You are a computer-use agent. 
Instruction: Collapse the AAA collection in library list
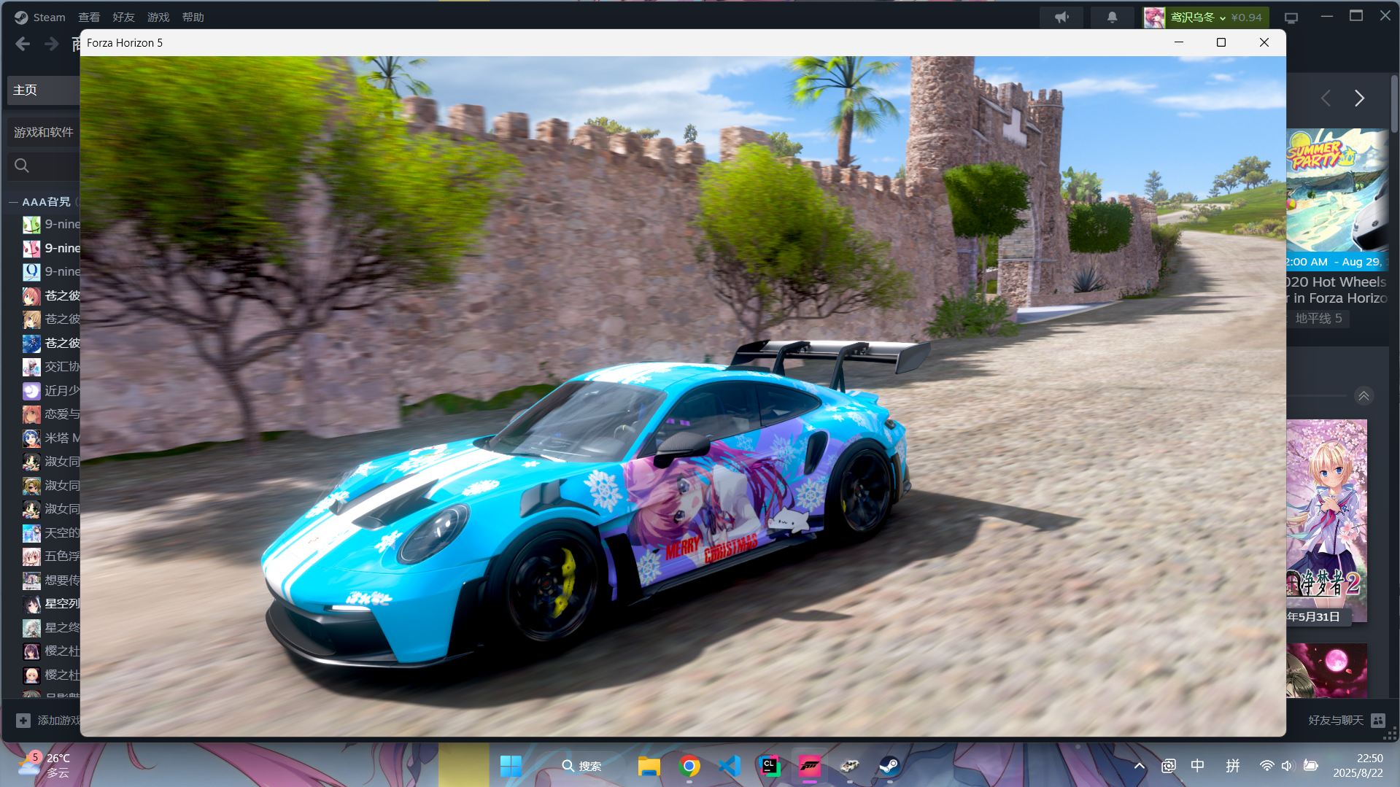(x=13, y=202)
